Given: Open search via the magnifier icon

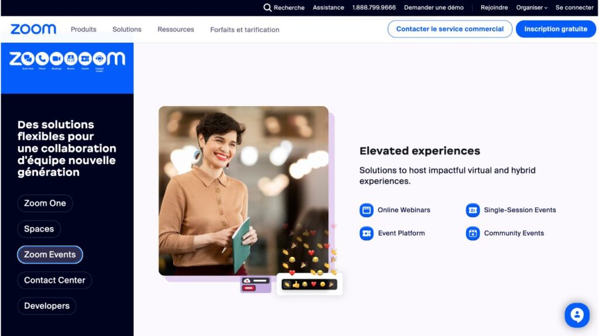Looking at the screenshot, I should [x=267, y=8].
